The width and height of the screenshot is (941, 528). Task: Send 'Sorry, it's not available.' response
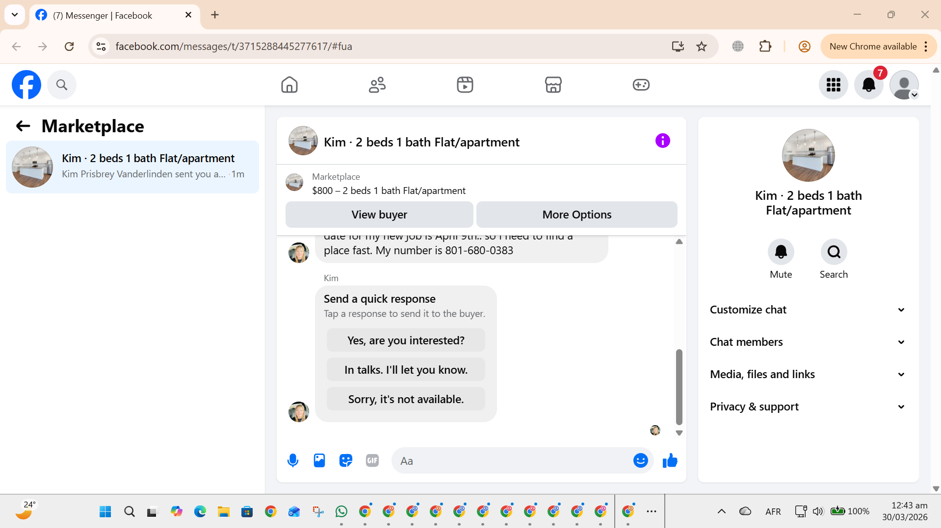406,399
